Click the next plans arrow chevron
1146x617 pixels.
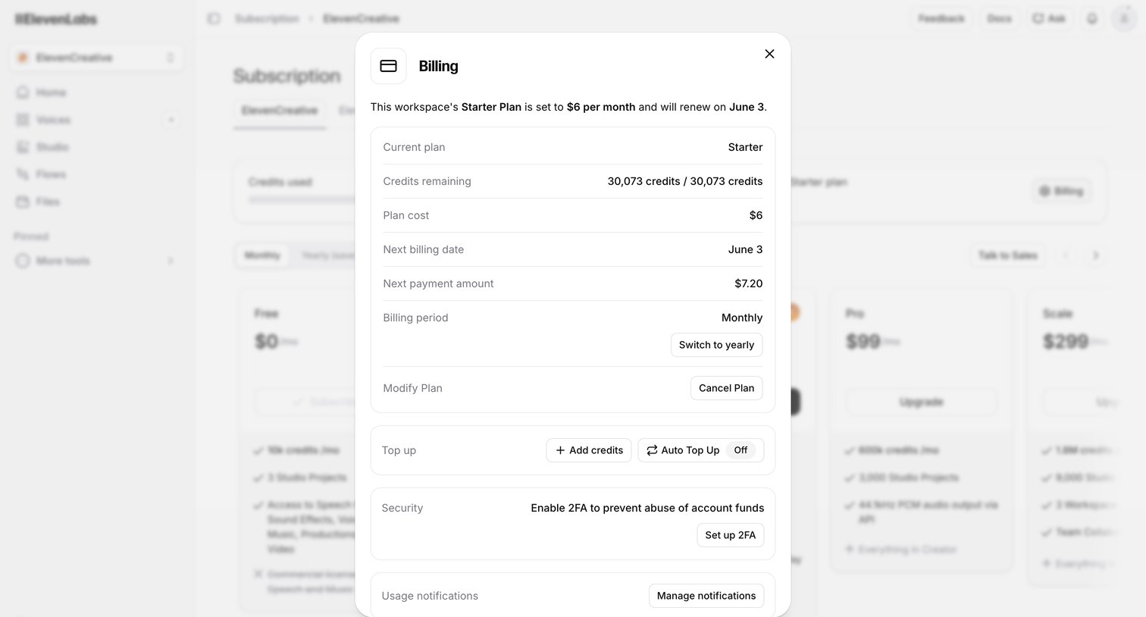click(1095, 255)
